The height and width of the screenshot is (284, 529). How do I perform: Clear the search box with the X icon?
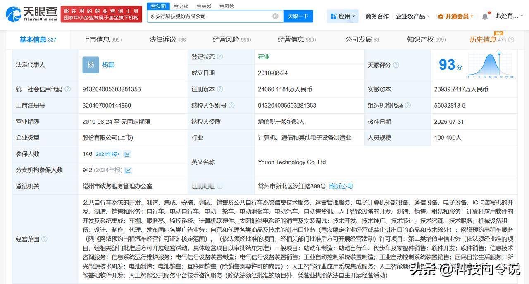coord(275,16)
